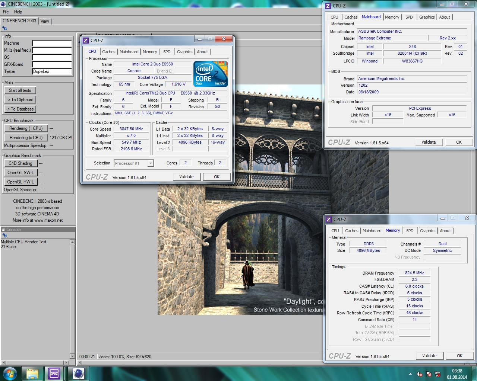Open Windows Explorer from the taskbar
The height and width of the screenshot is (381, 477).
tap(32, 374)
